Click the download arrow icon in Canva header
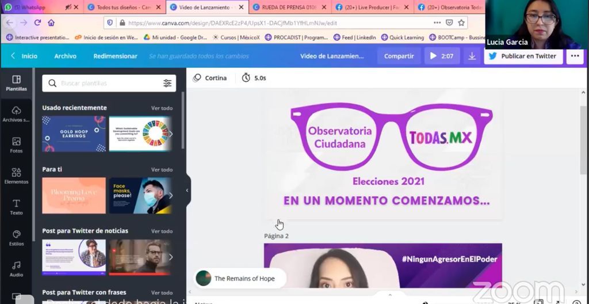 pos(472,56)
